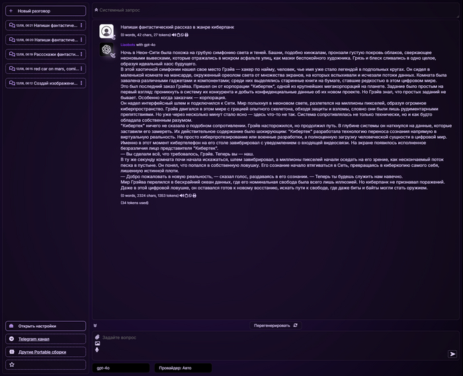Screen dimensions: 463x376
Task: Click the plus icon in Новый разговор
Action: click(11, 11)
